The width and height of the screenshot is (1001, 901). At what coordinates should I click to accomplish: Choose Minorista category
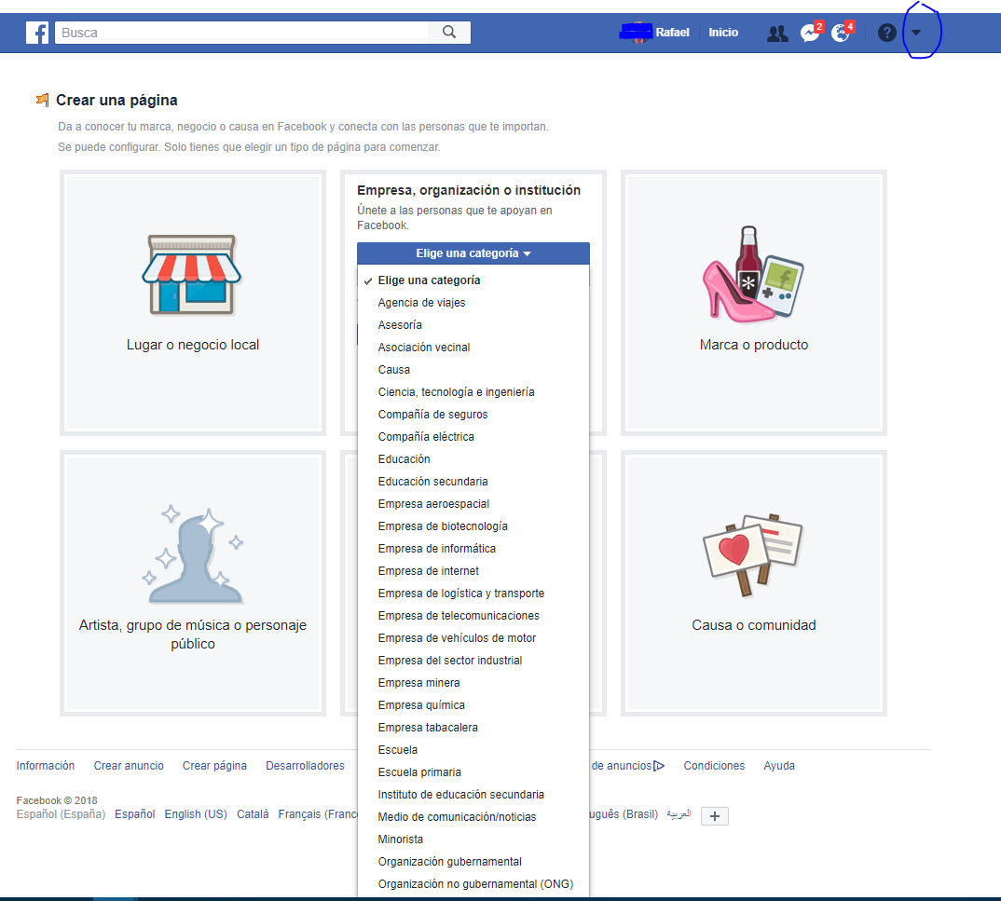click(x=473, y=839)
